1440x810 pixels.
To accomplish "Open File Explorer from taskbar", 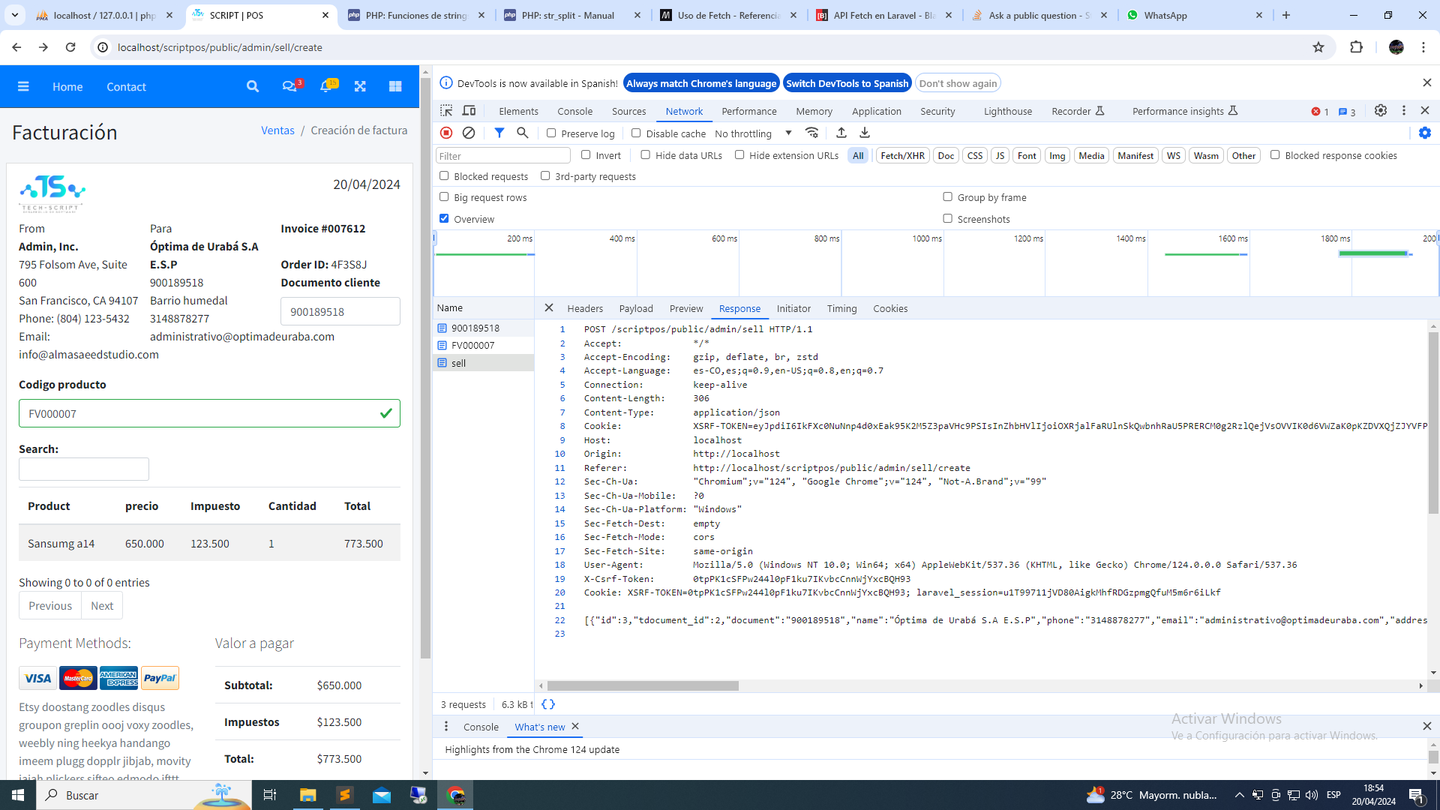I will (x=307, y=795).
